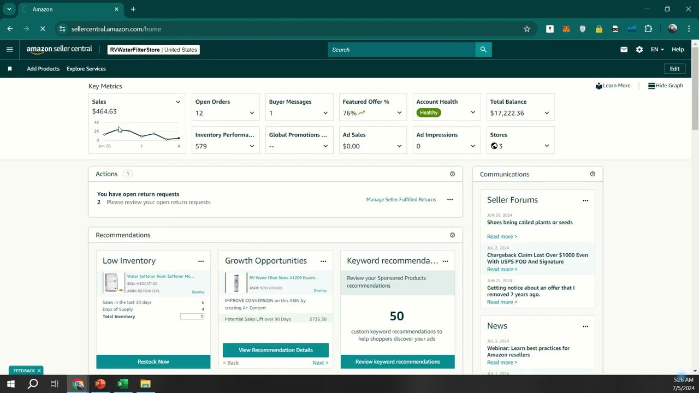Open Manage Seller Fulfilled Returns link
Viewport: 699px width, 393px height.
(401, 200)
